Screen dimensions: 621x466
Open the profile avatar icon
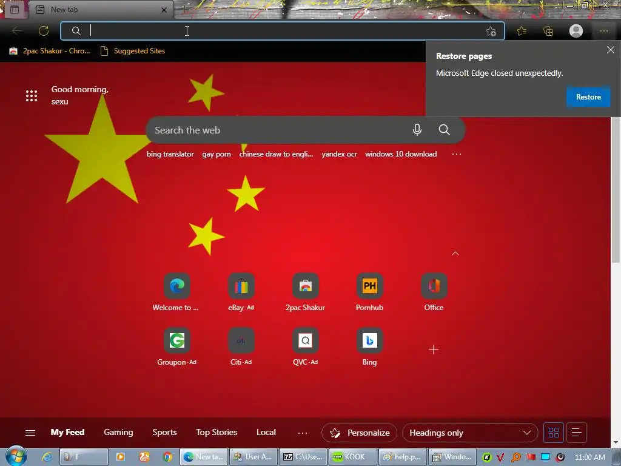(x=576, y=31)
